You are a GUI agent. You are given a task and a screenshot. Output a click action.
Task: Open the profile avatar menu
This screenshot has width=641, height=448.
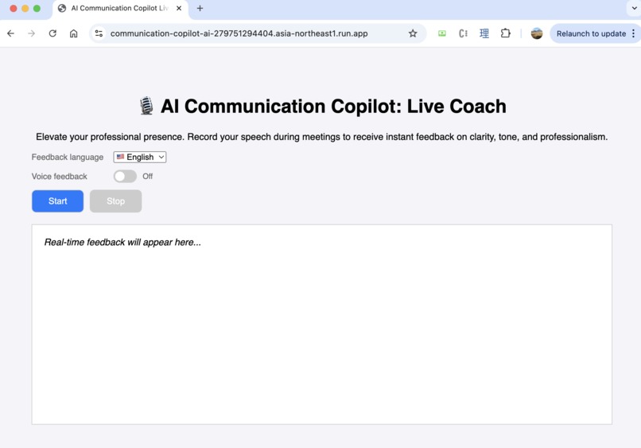537,33
